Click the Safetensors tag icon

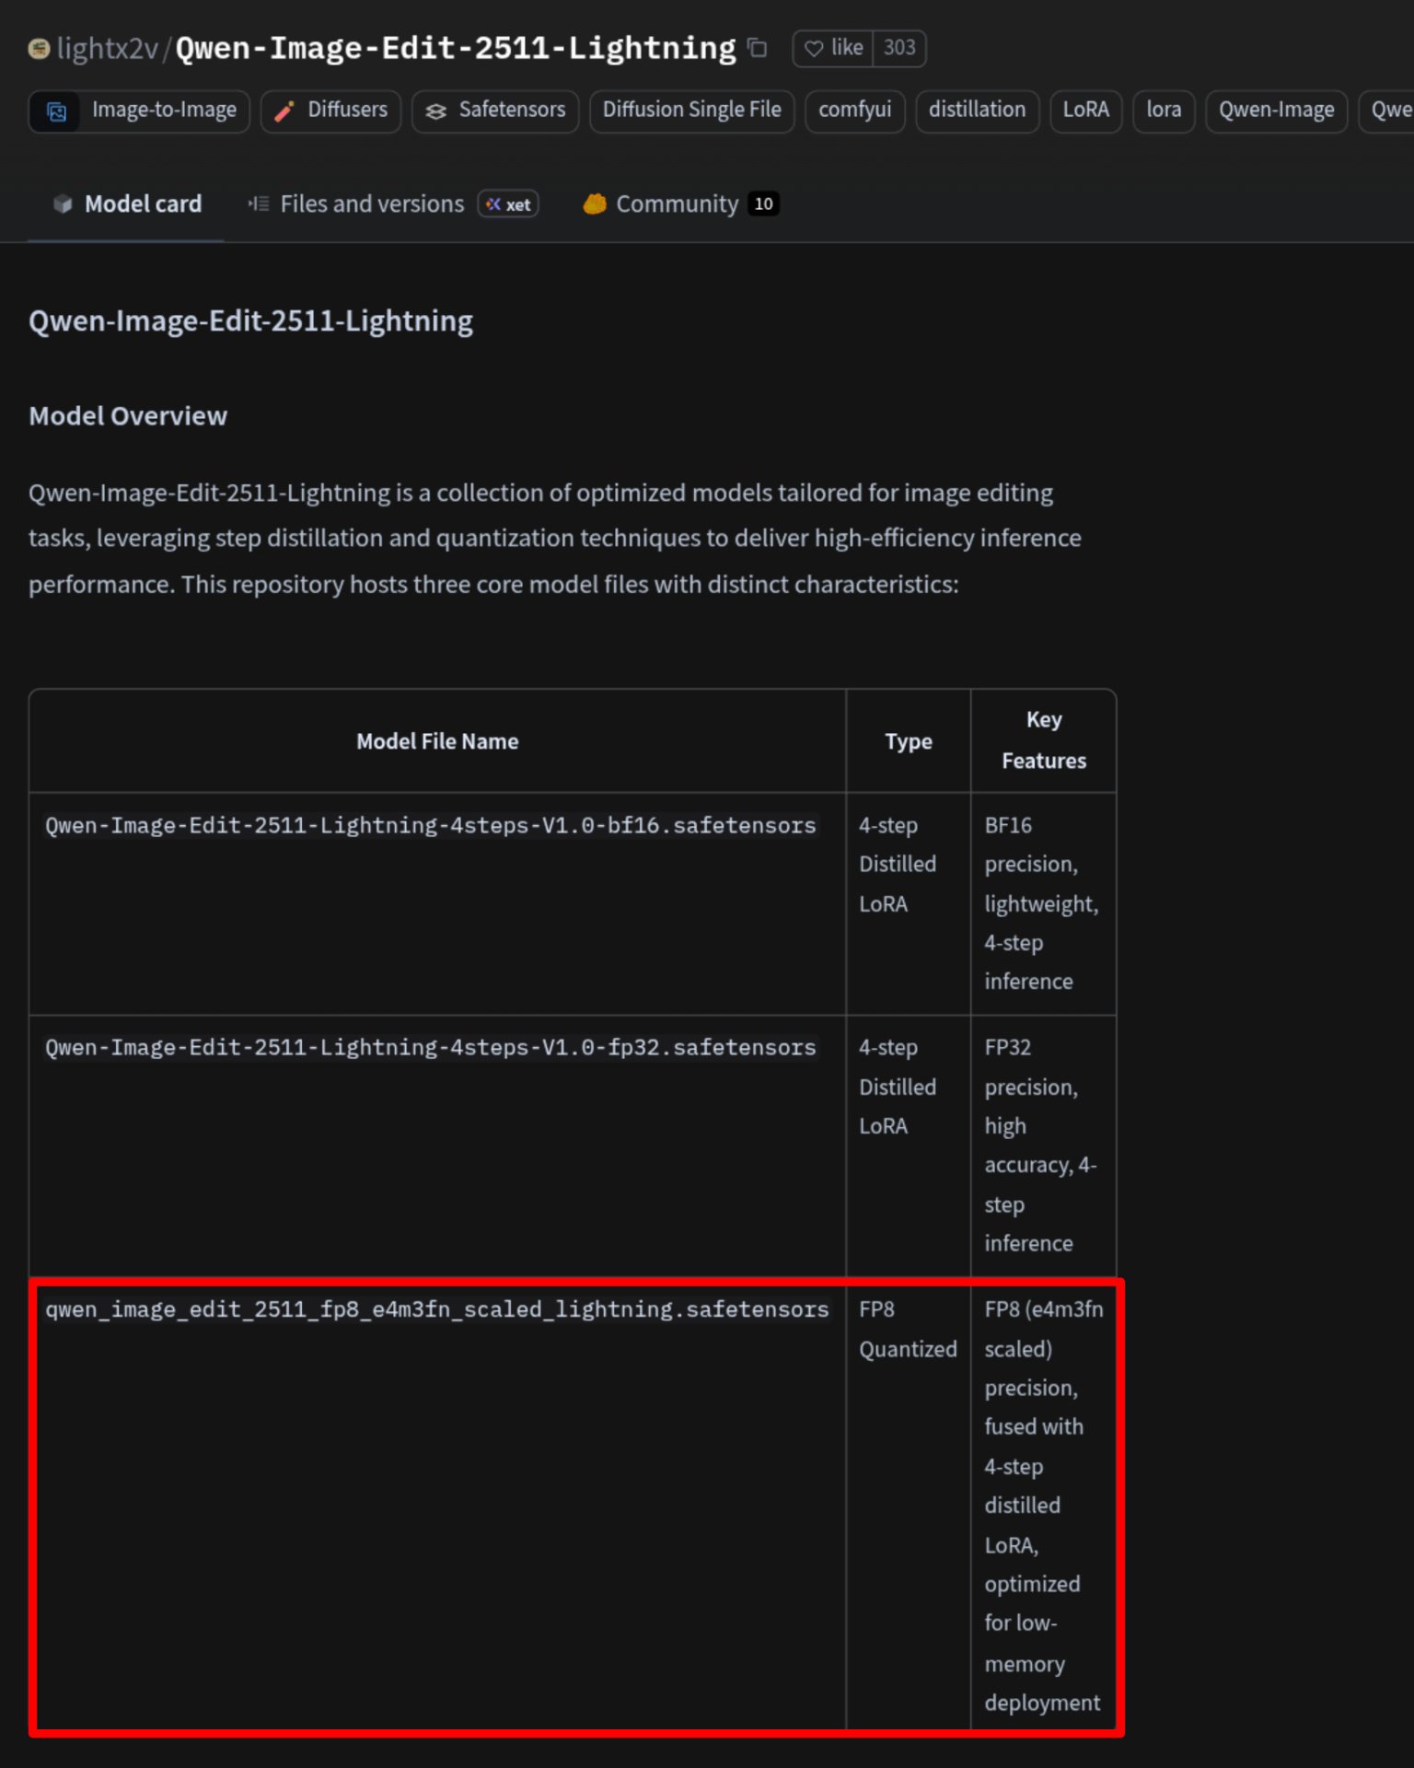(x=435, y=111)
